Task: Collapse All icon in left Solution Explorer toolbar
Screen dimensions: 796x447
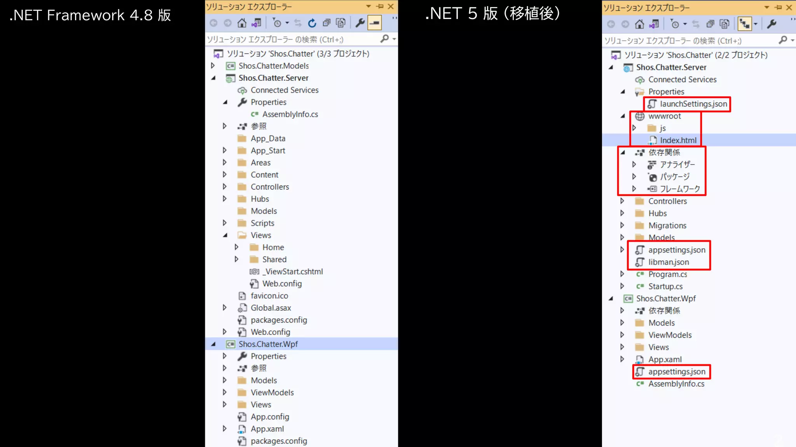Action: [x=326, y=23]
